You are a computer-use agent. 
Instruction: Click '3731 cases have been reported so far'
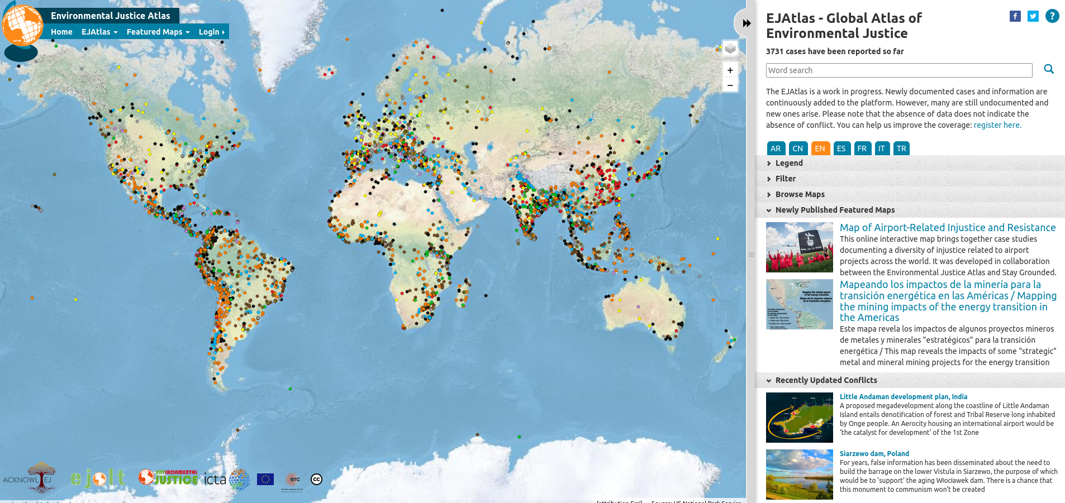click(x=835, y=51)
